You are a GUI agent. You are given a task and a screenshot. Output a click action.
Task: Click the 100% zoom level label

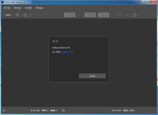coord(8,15)
